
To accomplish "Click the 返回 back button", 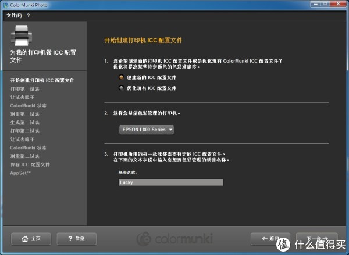I will [270, 239].
